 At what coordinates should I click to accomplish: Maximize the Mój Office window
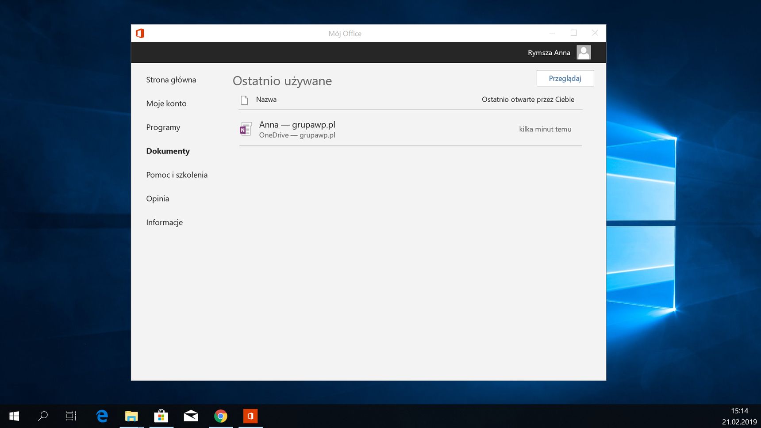tap(574, 33)
